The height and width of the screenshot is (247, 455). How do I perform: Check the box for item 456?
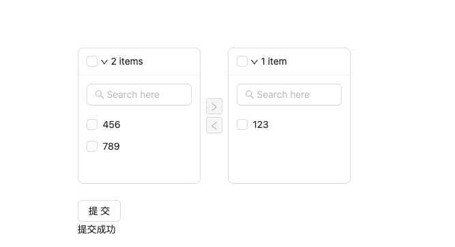click(92, 125)
